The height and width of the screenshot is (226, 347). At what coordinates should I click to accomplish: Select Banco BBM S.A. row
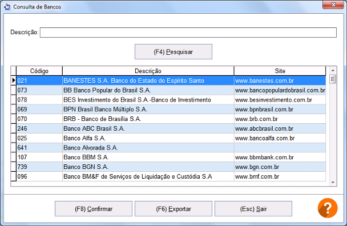(148, 157)
